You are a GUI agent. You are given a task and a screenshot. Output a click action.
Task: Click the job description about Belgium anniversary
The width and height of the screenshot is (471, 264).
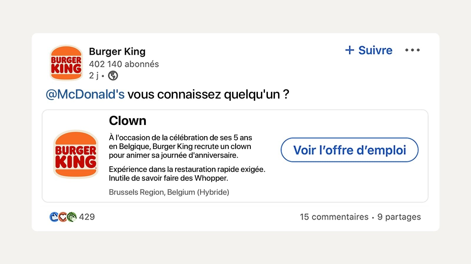pyautogui.click(x=180, y=146)
